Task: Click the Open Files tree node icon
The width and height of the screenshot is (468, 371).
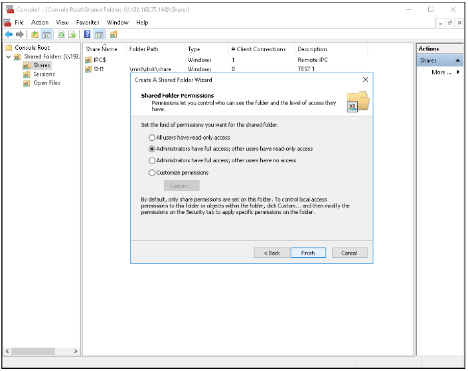Action: click(x=27, y=83)
